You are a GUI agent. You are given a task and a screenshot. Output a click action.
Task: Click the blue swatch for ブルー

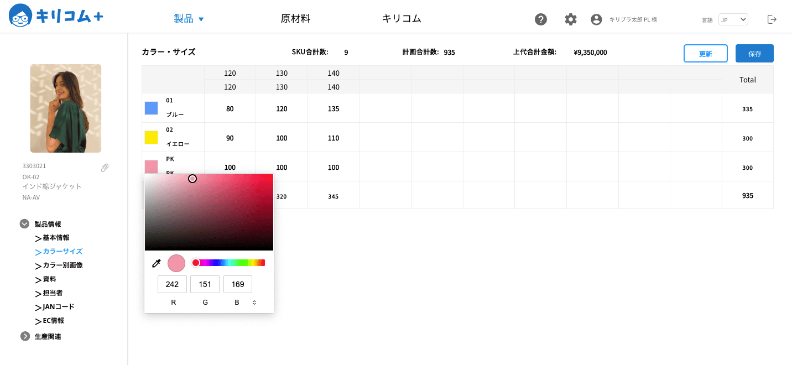(x=151, y=108)
